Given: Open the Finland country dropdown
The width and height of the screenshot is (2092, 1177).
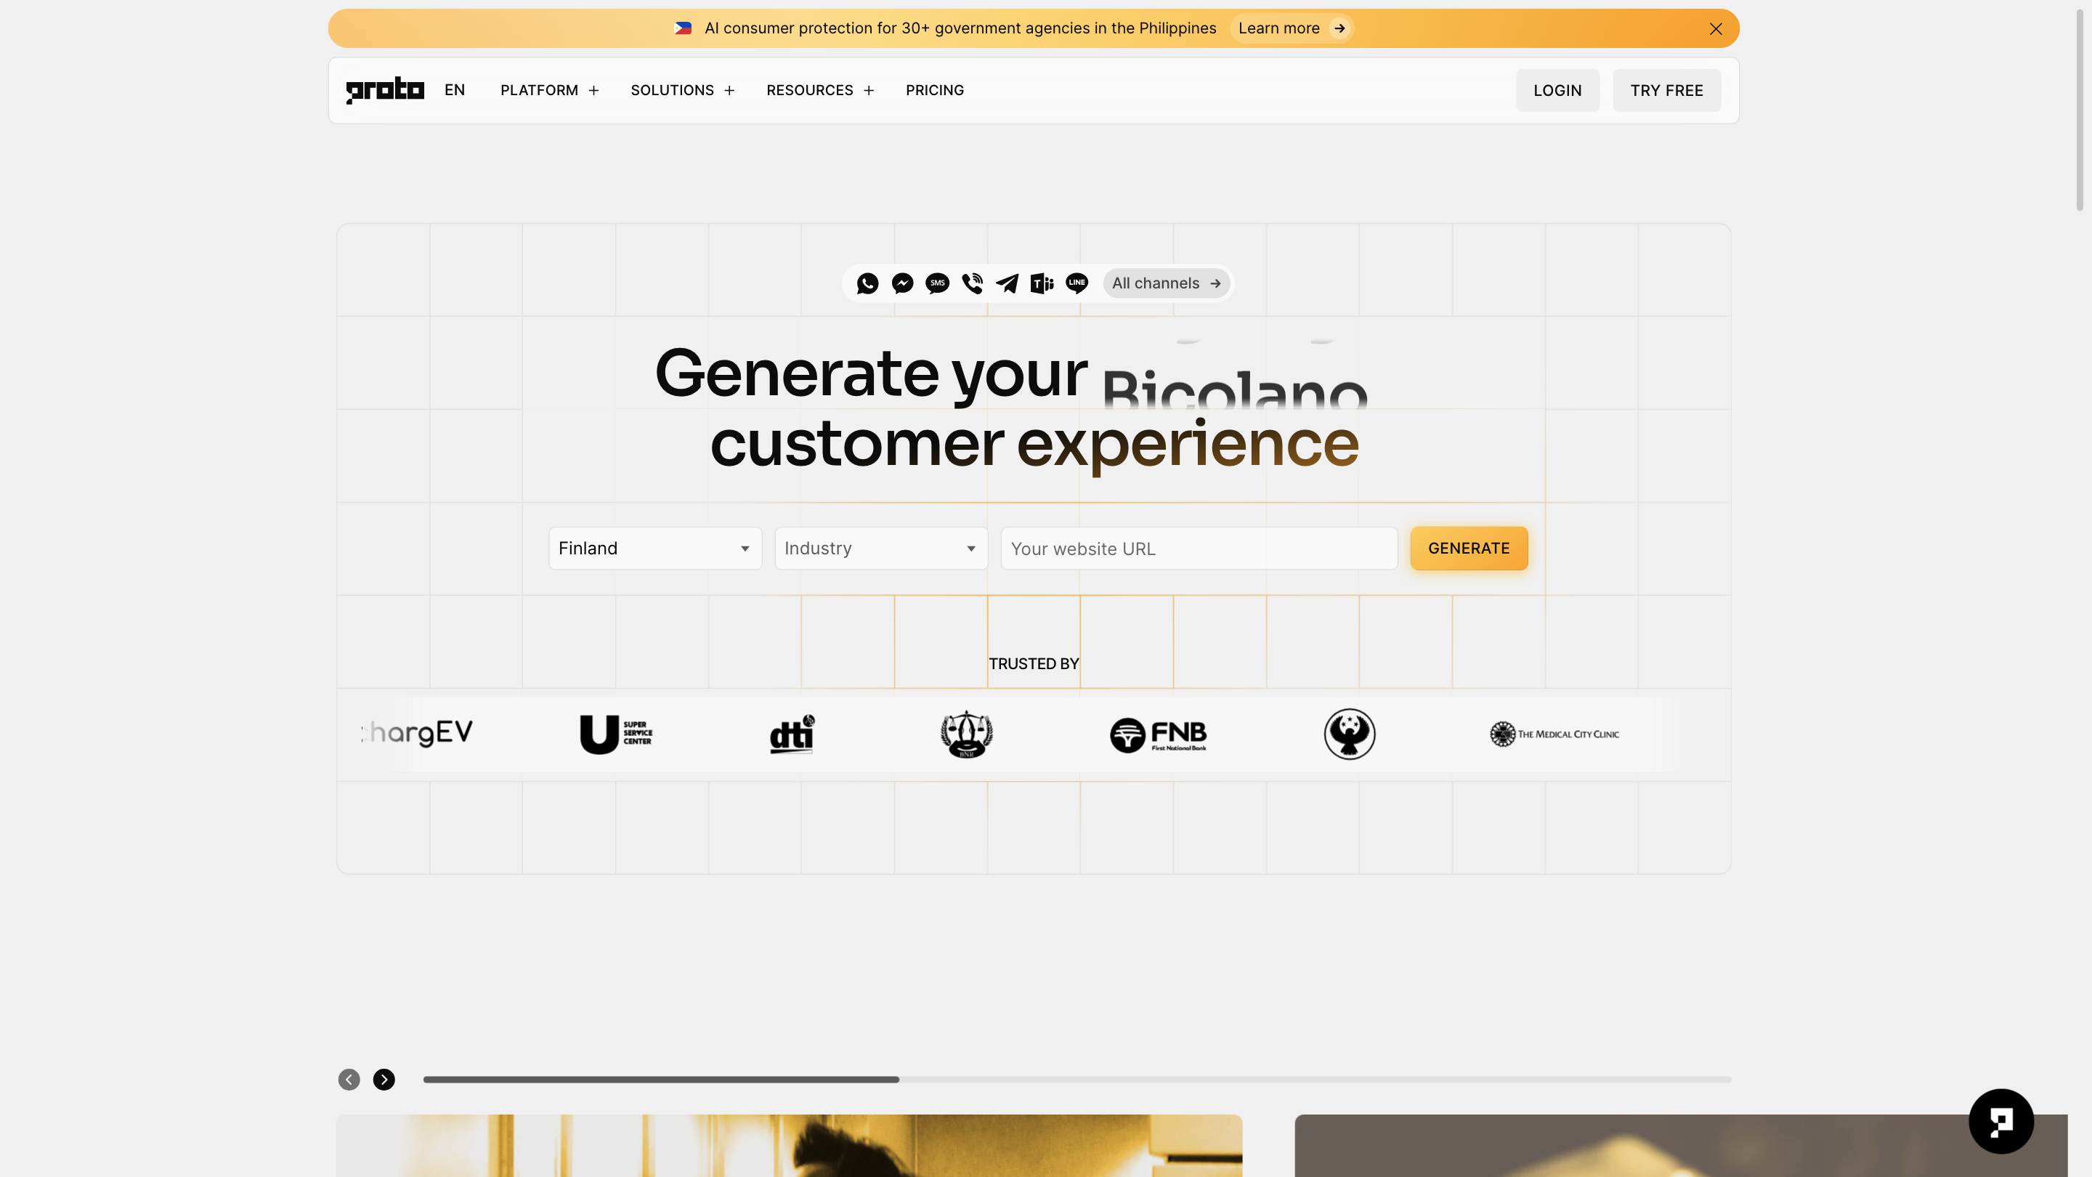Looking at the screenshot, I should [655, 549].
